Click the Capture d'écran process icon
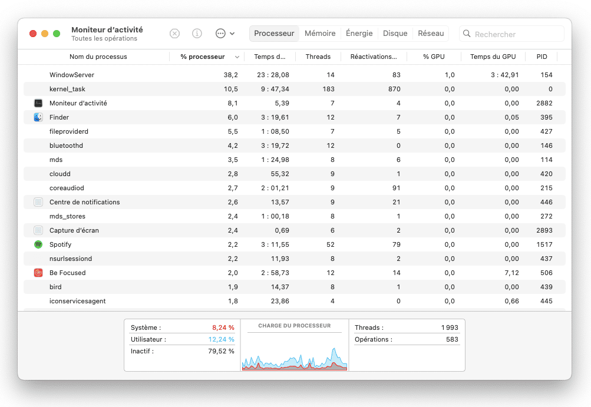The image size is (591, 407). 38,230
